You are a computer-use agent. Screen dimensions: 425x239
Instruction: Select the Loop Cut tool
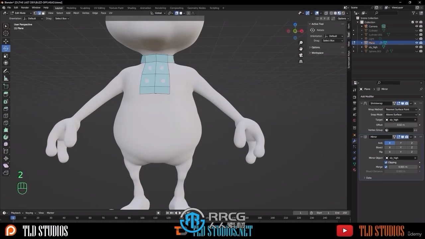(6, 116)
